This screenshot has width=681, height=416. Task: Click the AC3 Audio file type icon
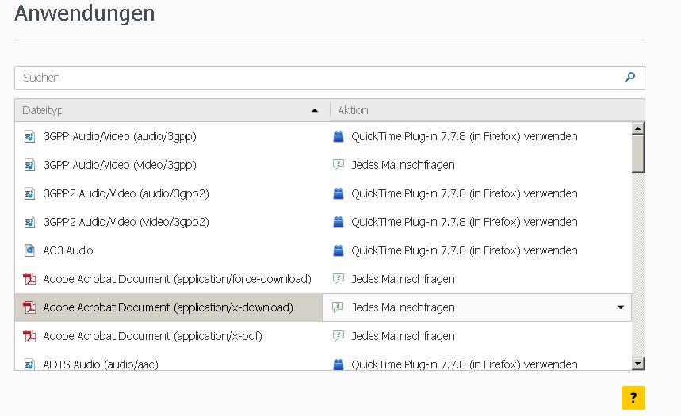(29, 250)
